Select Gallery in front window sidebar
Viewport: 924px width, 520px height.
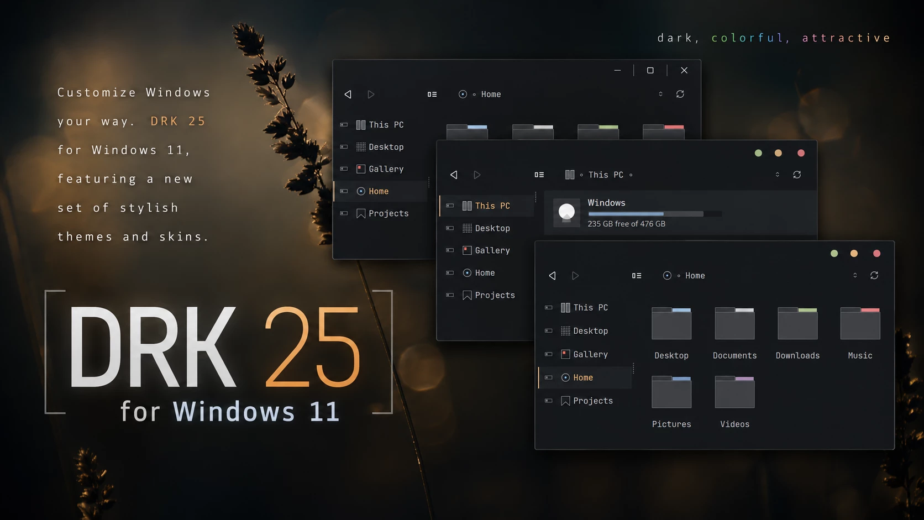pyautogui.click(x=584, y=354)
